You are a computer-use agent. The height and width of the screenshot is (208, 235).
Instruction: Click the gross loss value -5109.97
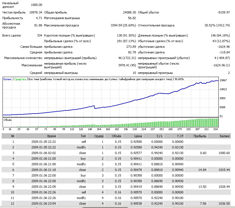(224, 12)
